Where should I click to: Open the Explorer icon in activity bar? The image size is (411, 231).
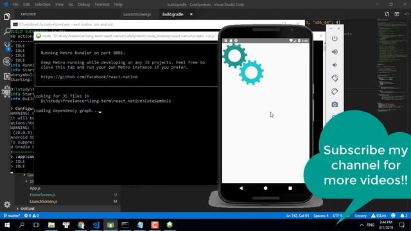pyautogui.click(x=7, y=17)
